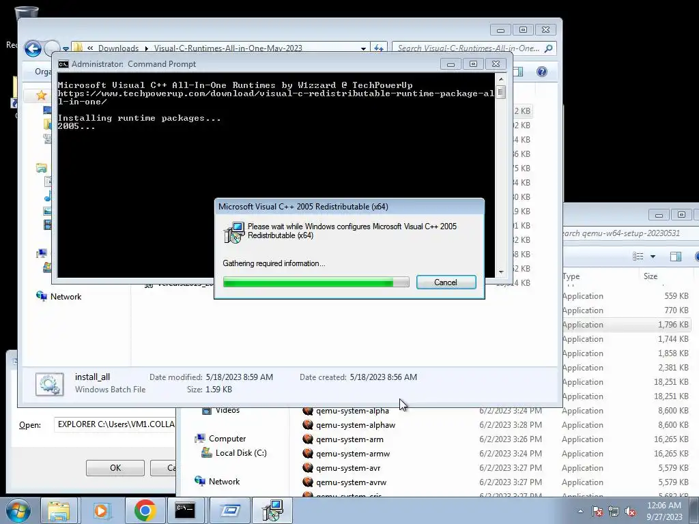This screenshot has width=699, height=524.
Task: Cancel the Visual C++ 2005 Redistributable installation
Action: 446,282
